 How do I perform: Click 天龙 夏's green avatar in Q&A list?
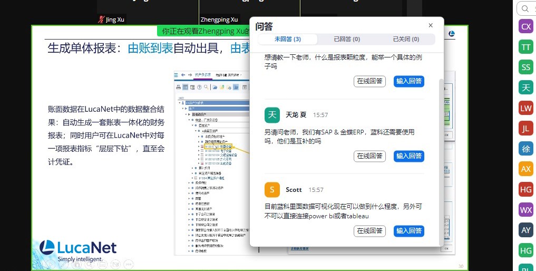coord(272,115)
